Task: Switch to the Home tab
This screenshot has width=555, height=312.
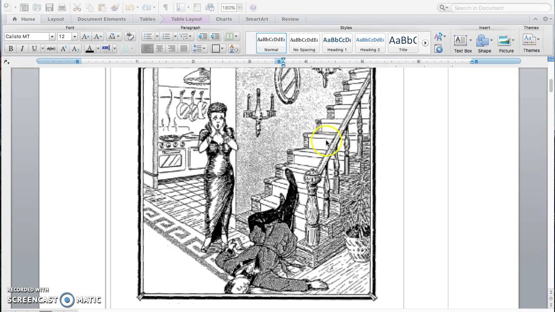Action: [24, 19]
